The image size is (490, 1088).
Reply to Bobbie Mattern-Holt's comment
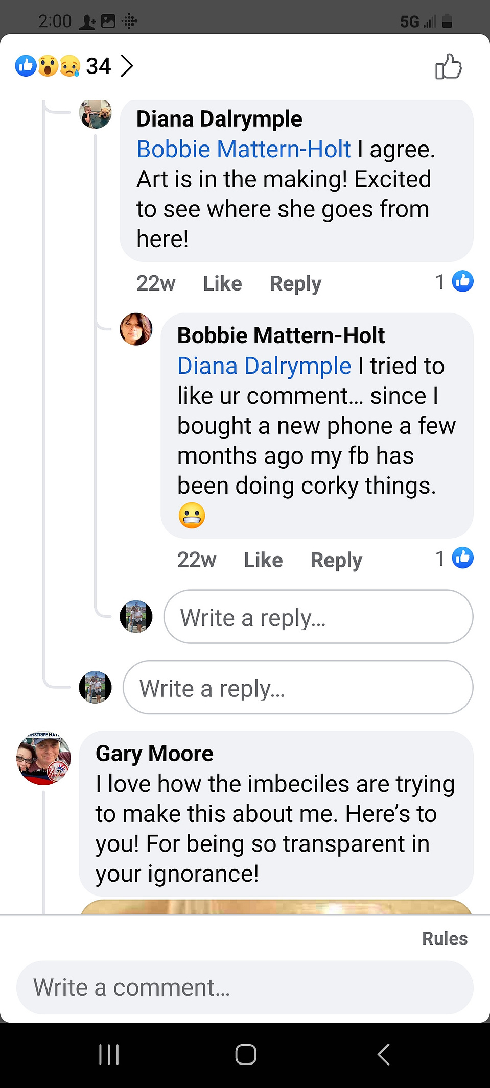[336, 560]
